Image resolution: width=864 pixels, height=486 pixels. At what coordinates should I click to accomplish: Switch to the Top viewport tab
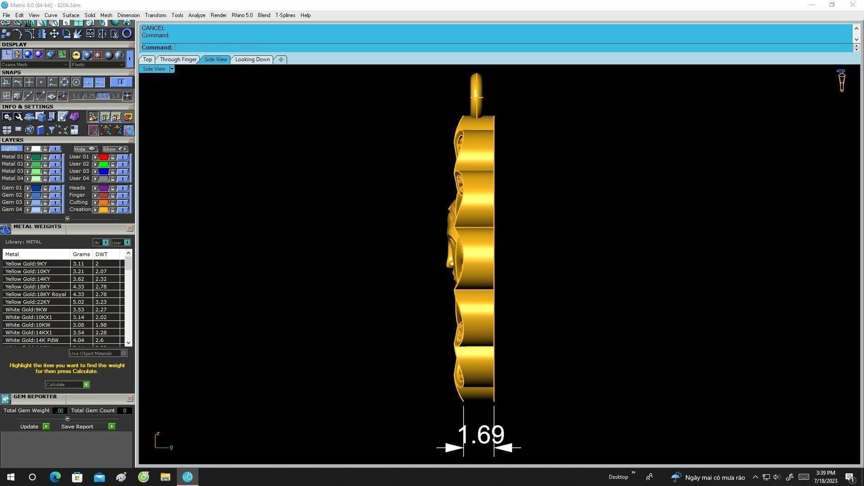coord(147,59)
